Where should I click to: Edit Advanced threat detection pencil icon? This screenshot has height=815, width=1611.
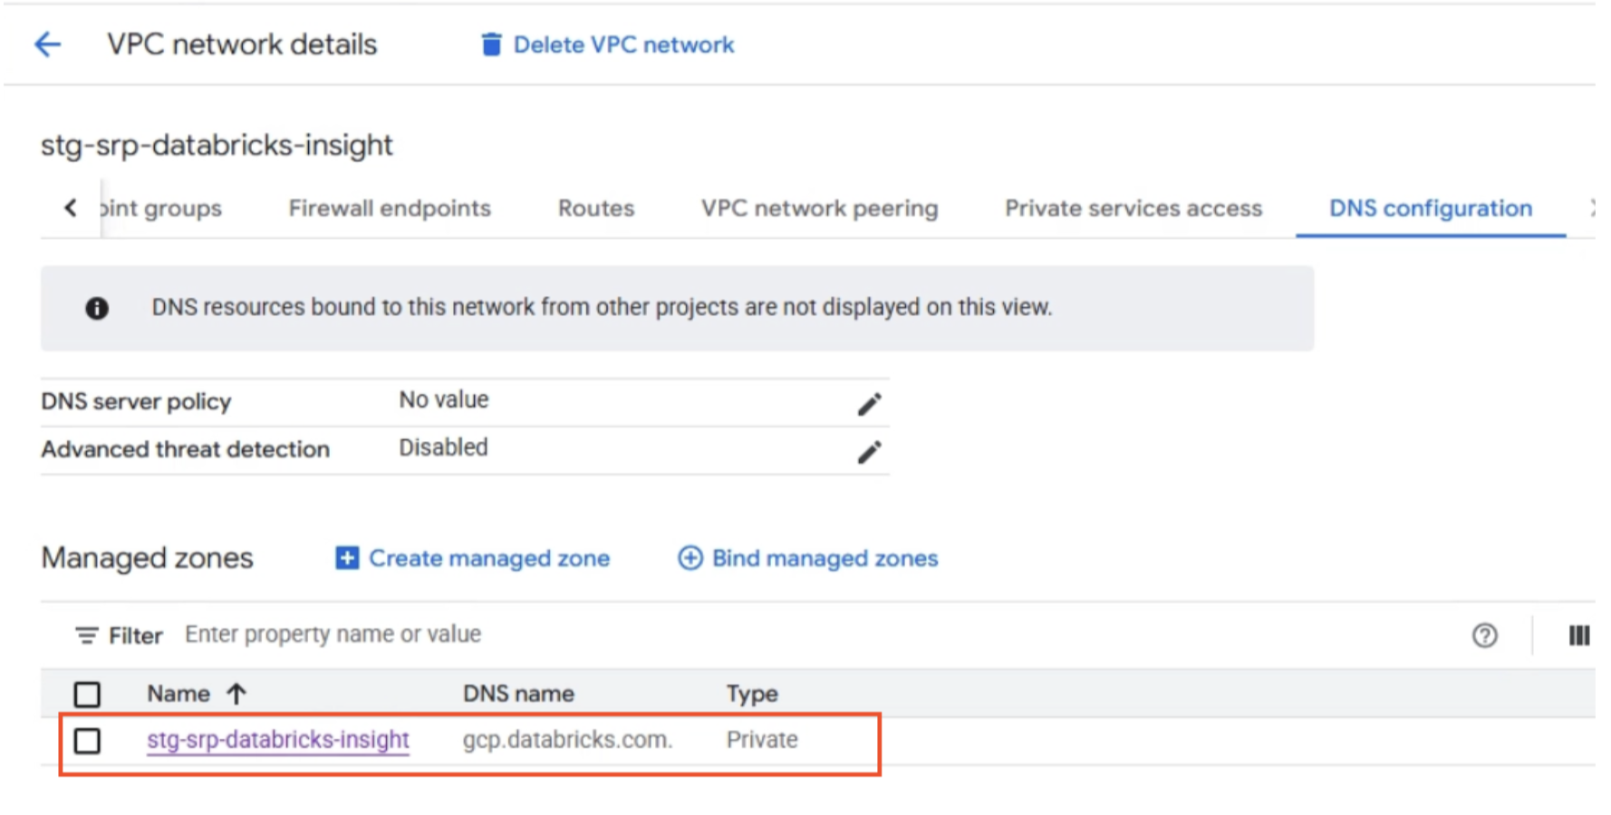pyautogui.click(x=869, y=452)
